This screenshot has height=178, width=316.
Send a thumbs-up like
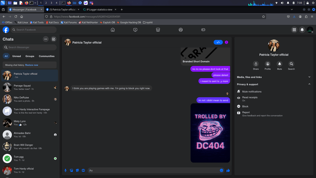tap(228, 170)
